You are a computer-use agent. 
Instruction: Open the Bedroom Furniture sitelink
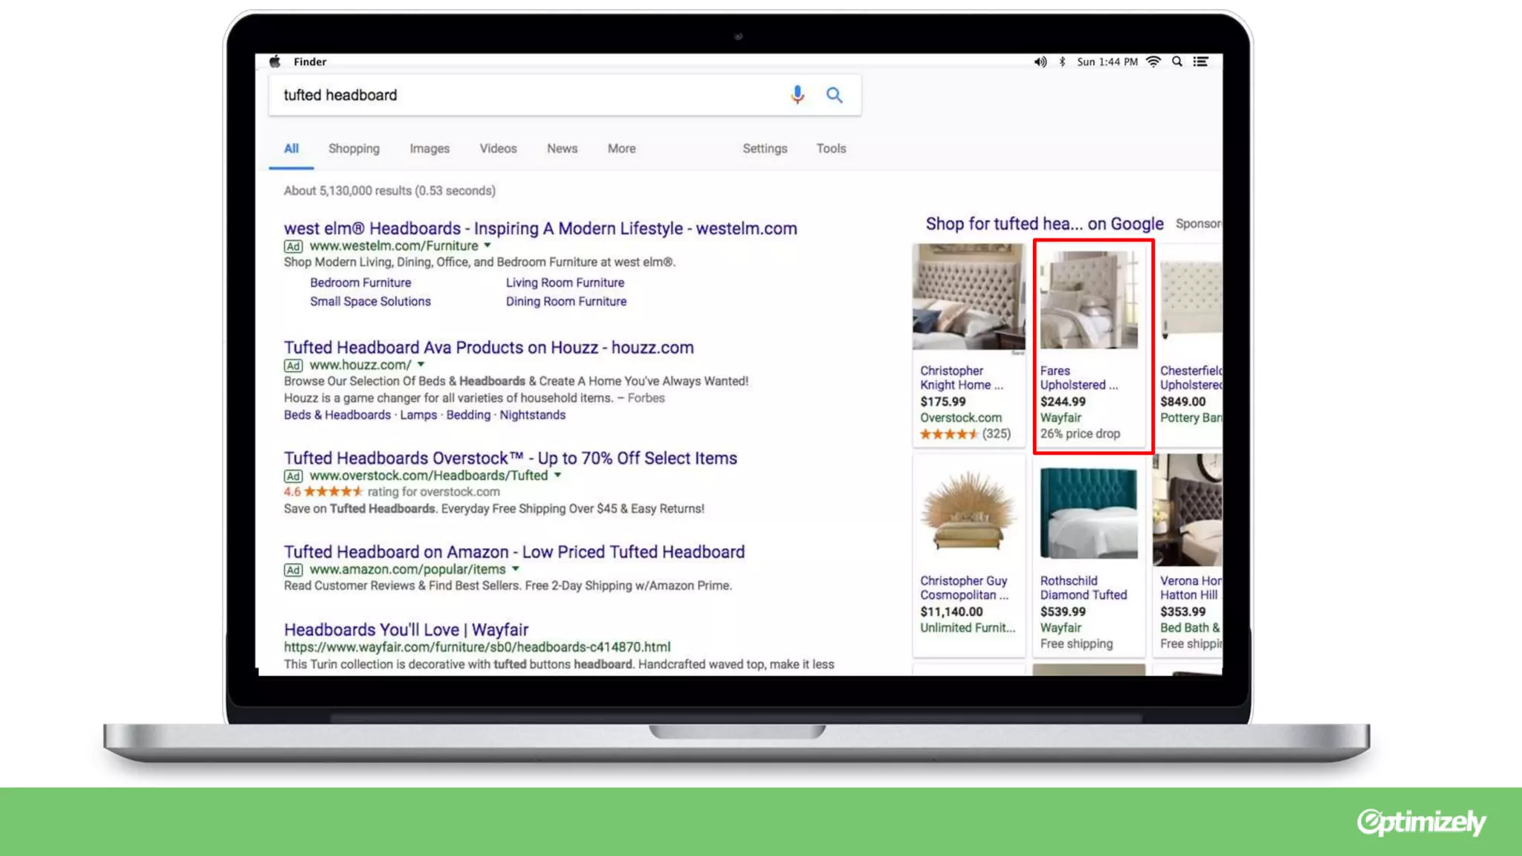[360, 282]
